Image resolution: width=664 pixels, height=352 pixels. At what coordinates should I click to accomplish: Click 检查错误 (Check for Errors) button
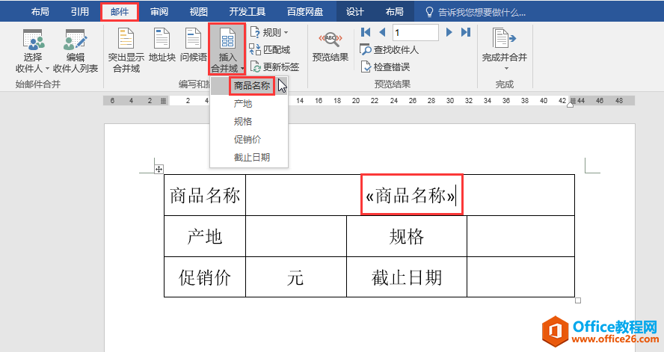(x=385, y=67)
